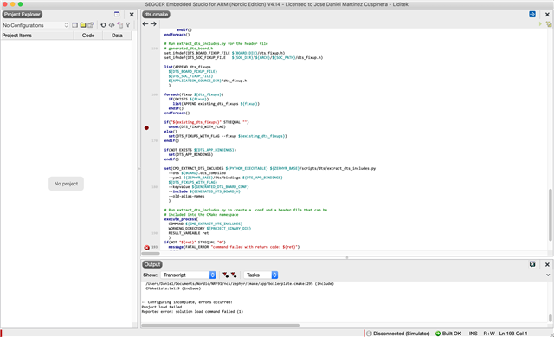
Task: Click the yellow folder icon in Project Explorer
Action: coord(83,25)
